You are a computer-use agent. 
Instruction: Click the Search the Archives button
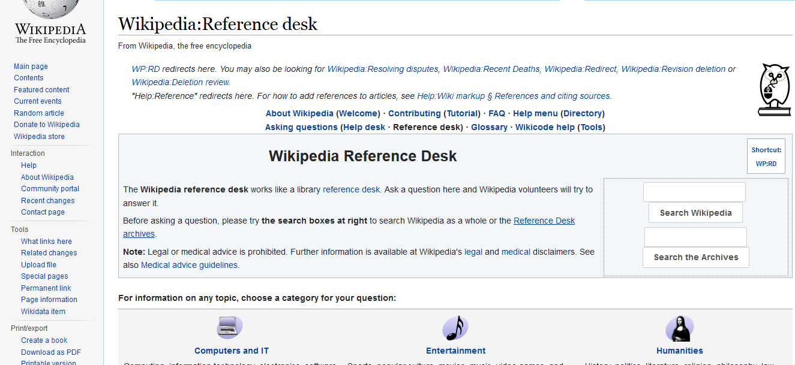coord(696,257)
